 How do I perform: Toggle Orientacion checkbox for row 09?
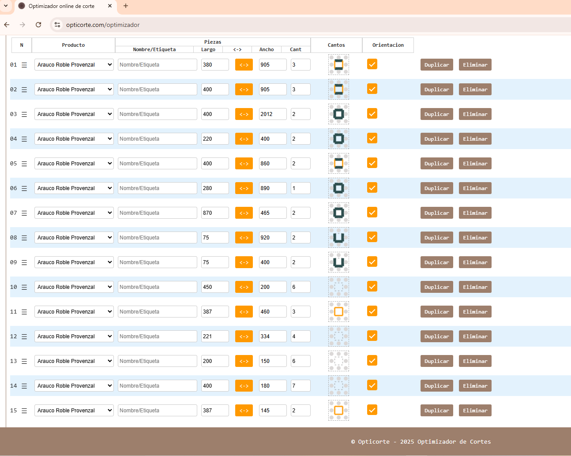[x=372, y=262]
